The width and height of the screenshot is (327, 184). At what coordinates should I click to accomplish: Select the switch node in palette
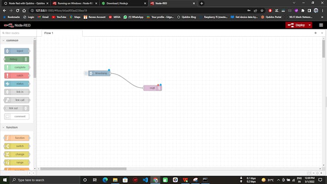coord(17,146)
